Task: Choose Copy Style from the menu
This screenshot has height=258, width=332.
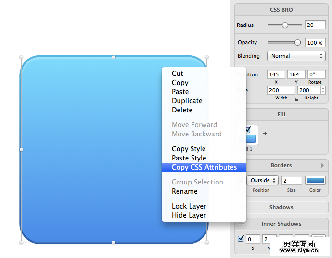Action: pyautogui.click(x=204, y=149)
